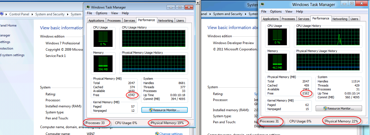The image size is (370, 135).
Task: Switch to Networking tab in left Task Manager
Action: coord(166,21)
